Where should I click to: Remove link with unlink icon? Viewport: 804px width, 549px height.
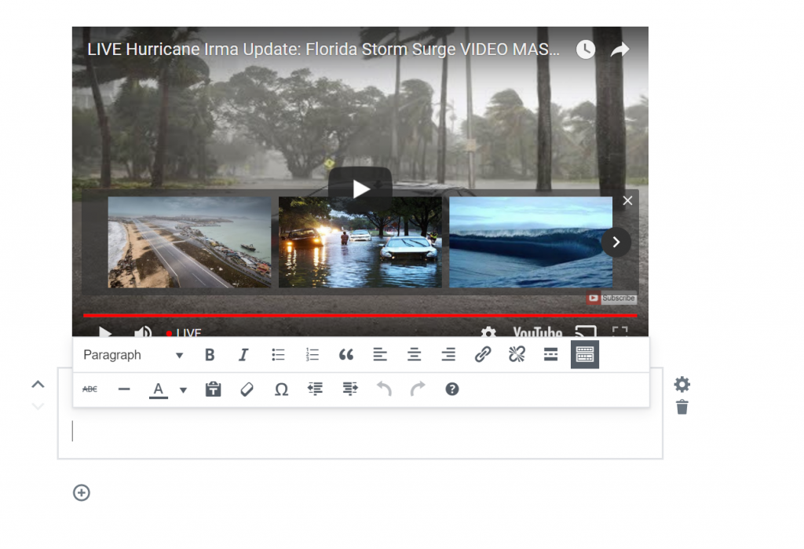pyautogui.click(x=517, y=354)
